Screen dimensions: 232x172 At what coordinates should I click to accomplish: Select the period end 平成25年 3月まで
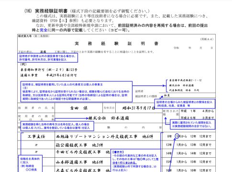(197, 118)
